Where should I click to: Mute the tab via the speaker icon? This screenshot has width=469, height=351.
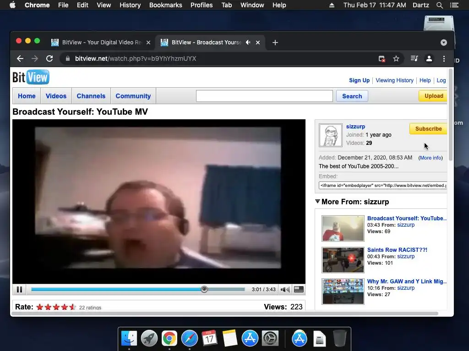[x=248, y=43]
